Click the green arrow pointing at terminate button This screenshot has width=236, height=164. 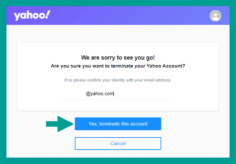point(60,124)
